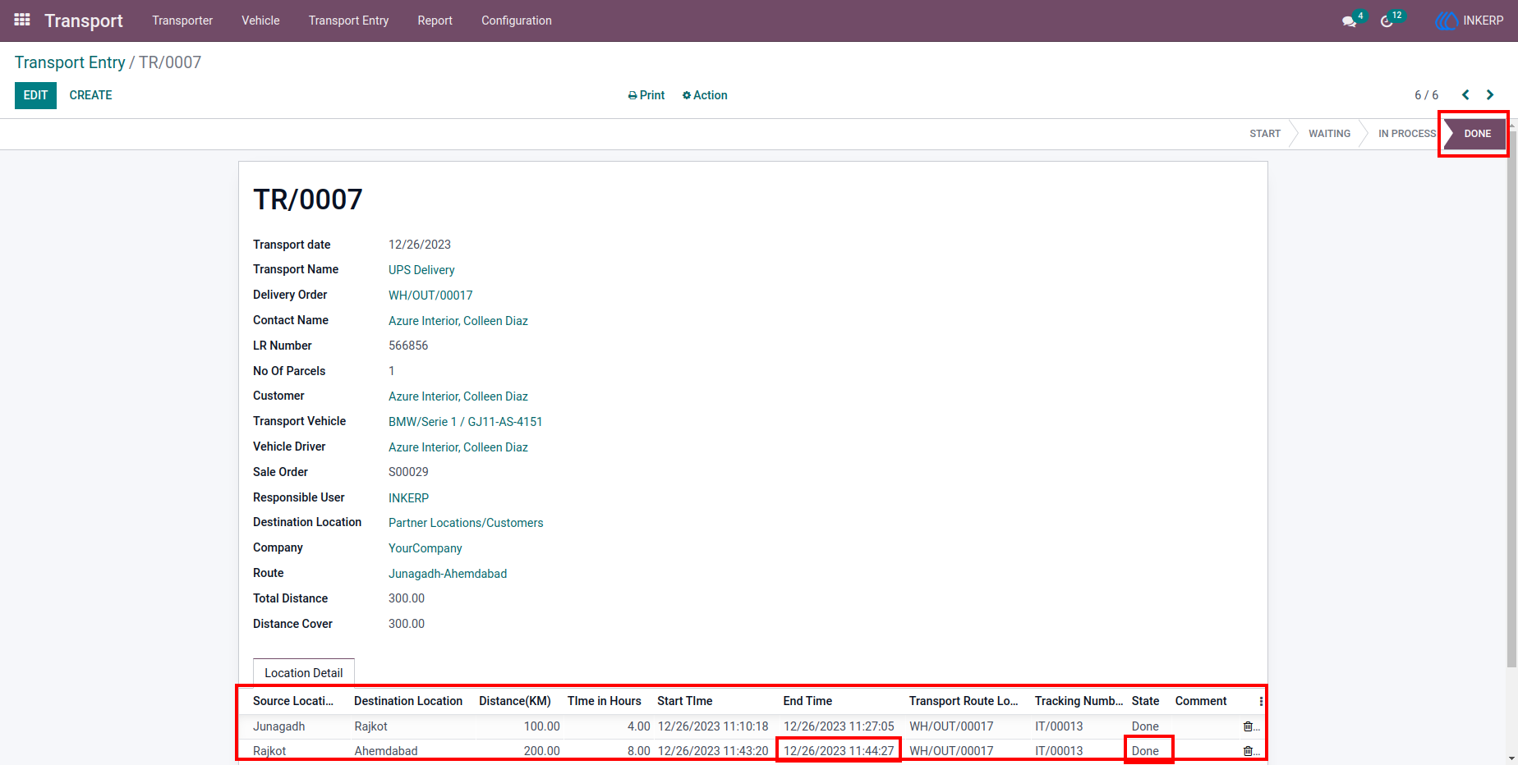Open the Junagadh-Ahemdabad route link

pos(448,574)
